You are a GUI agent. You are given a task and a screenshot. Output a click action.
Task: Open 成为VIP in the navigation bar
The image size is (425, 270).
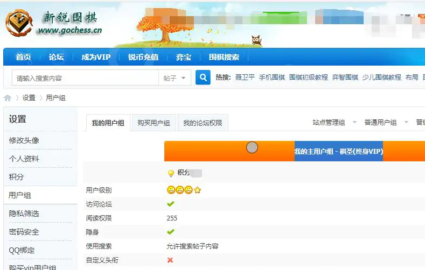[x=96, y=57]
